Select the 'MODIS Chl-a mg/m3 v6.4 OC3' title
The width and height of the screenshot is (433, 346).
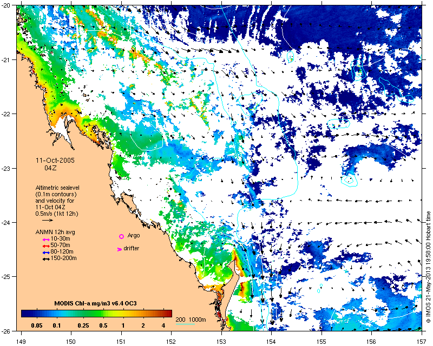[96, 303]
